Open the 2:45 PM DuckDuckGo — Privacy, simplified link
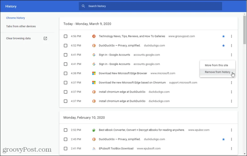Image resolution: width=247 pixels, height=156 pixels. click(x=119, y=139)
